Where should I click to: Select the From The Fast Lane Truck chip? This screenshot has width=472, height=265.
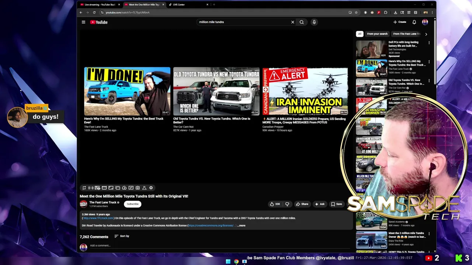[406, 34]
